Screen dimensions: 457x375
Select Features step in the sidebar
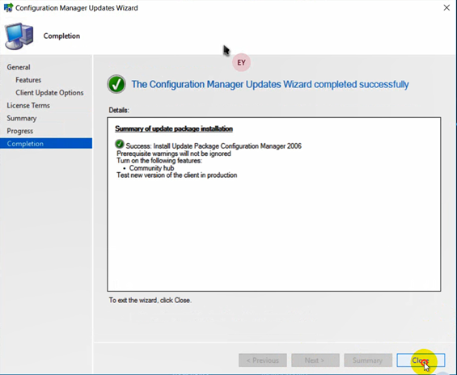[x=28, y=80]
